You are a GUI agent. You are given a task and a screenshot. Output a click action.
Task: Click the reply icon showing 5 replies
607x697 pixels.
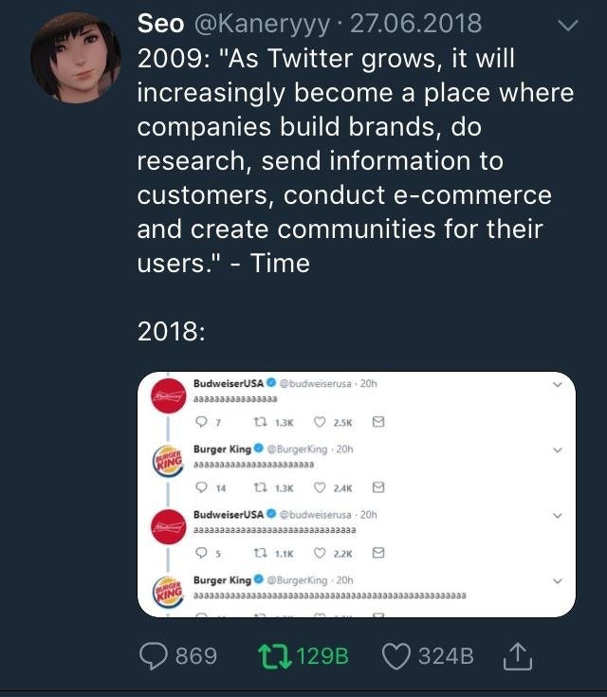[199, 553]
